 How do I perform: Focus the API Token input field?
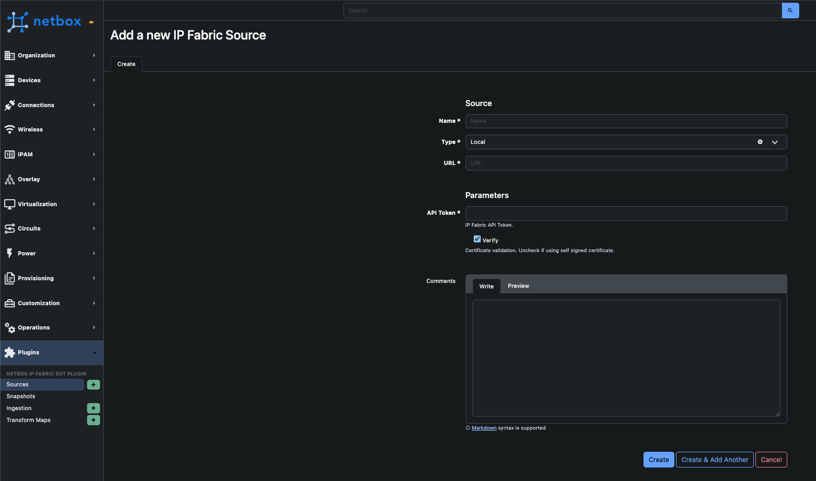click(626, 213)
